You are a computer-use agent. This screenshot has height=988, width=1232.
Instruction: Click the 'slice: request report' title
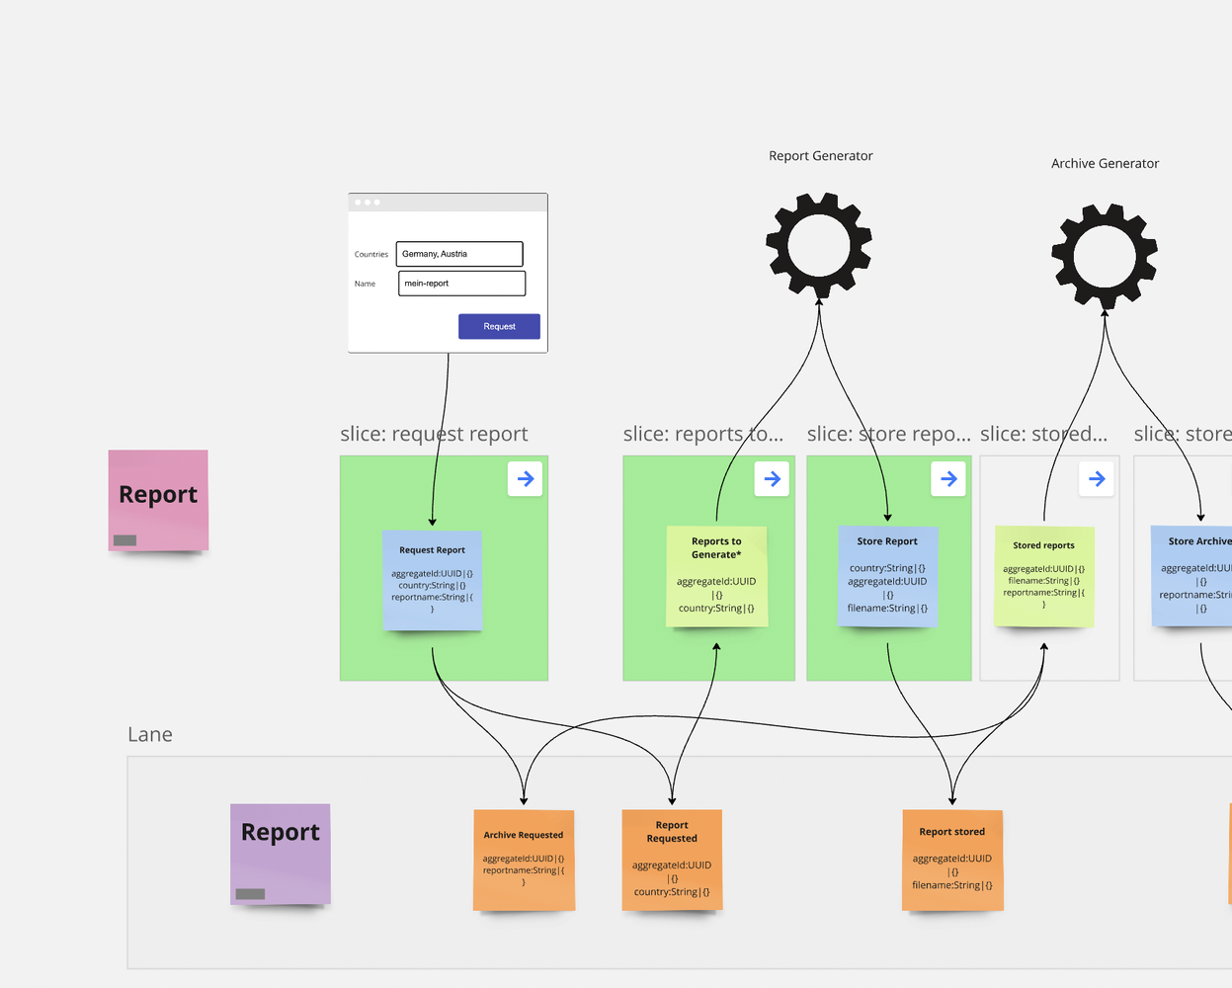(x=434, y=434)
